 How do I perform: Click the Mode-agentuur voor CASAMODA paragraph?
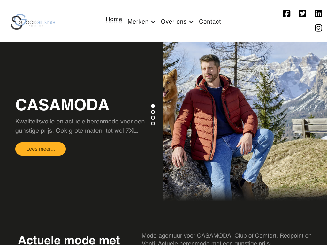click(x=227, y=239)
